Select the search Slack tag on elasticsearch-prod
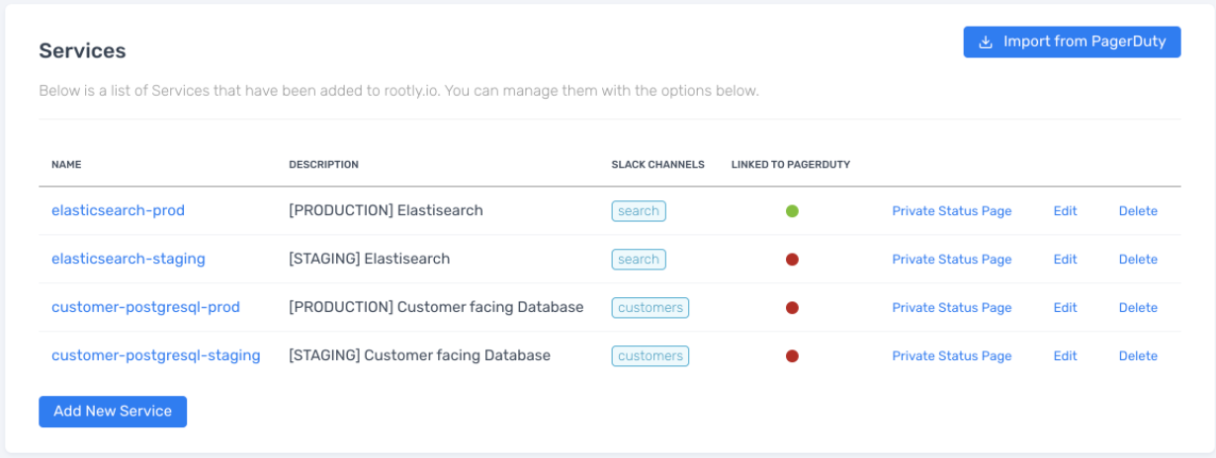1216x458 pixels. coord(639,210)
